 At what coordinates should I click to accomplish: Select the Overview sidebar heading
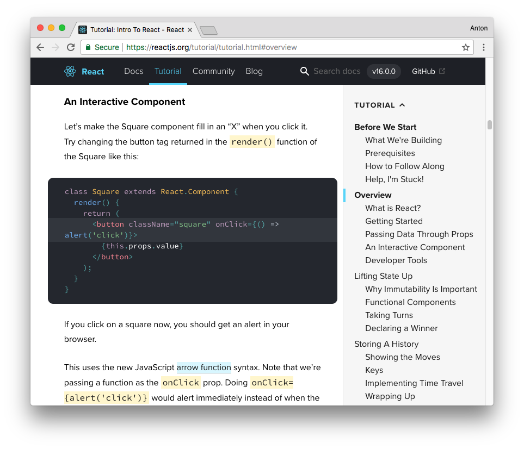373,195
